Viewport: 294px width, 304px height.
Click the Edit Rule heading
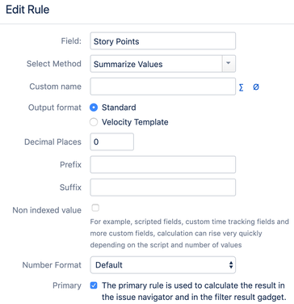tap(27, 10)
